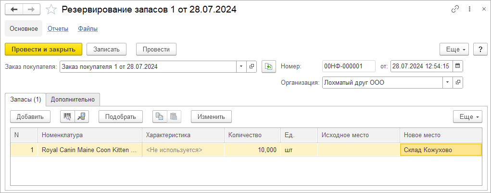Select the Склад Кожухово cell
Image resolution: width=491 pixels, height=193 pixels.
440,150
